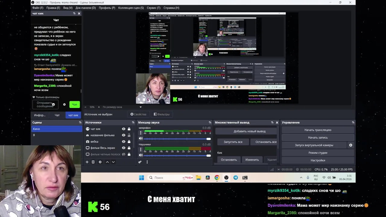Unlock the вебка source
Screen dimensions: 386x217
point(129,142)
